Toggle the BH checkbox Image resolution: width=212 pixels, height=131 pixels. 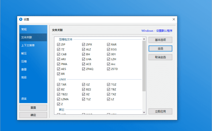pos(84,54)
